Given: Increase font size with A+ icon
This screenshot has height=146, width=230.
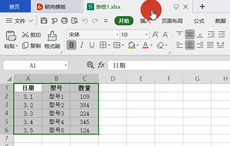Looking at the screenshot, I should tap(155, 35).
